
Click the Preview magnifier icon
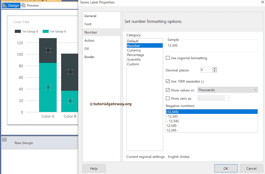(x=23, y=5)
